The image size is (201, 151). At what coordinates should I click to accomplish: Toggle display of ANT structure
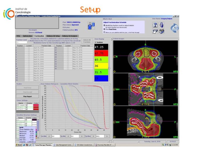26,120
